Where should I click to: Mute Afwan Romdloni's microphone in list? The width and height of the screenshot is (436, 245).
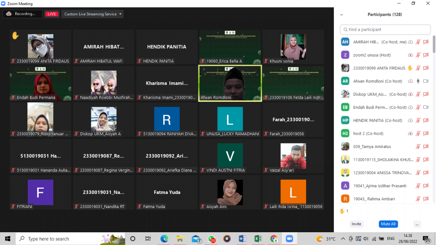pyautogui.click(x=418, y=81)
